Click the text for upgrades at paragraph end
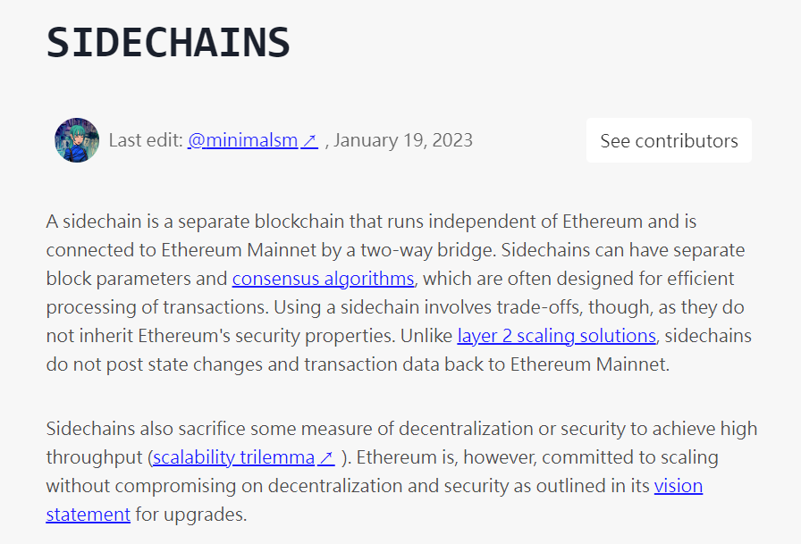The image size is (801, 544). [190, 515]
